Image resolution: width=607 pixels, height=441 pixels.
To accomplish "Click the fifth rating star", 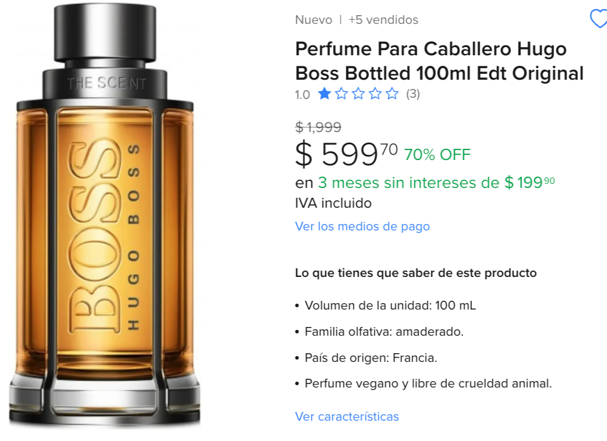I will point(392,94).
